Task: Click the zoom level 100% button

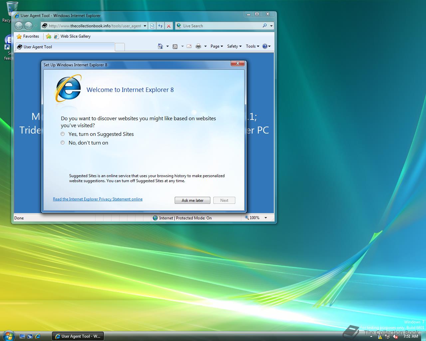Action: coord(252,218)
